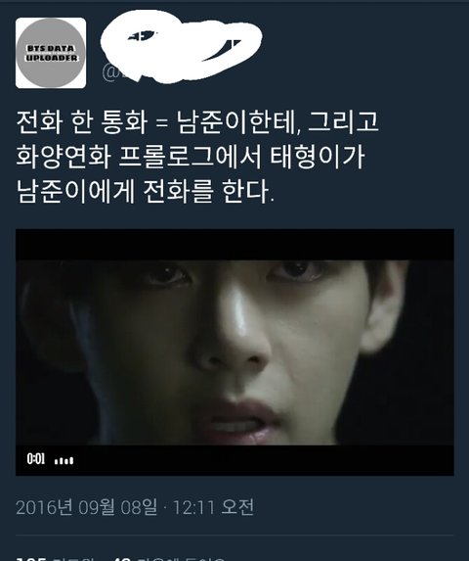Viewport: 469px width, 561px height.
Task: Open the likes count at the bottom edge
Action: (169, 558)
